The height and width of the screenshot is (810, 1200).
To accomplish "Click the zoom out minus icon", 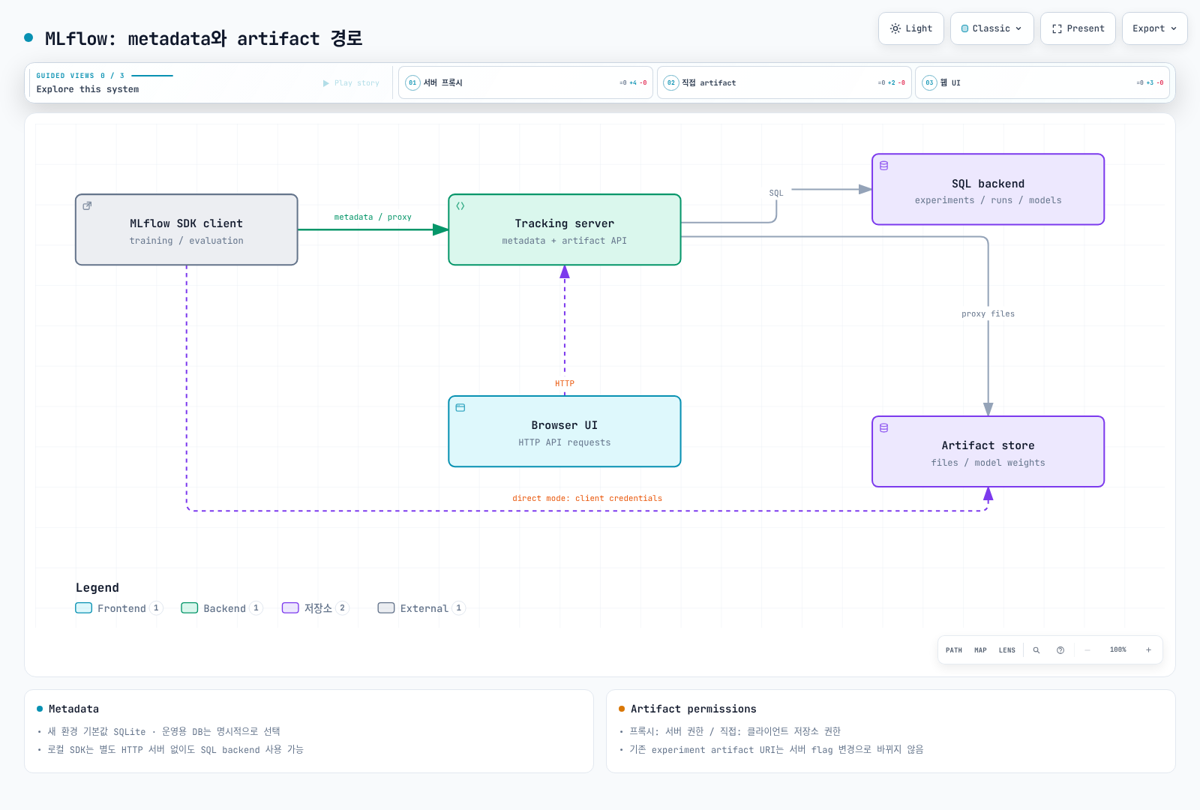I will (1087, 650).
